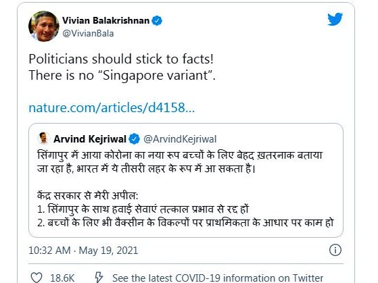
Task: Click the 'There is no Singapore variant' line
Action: click(x=122, y=76)
